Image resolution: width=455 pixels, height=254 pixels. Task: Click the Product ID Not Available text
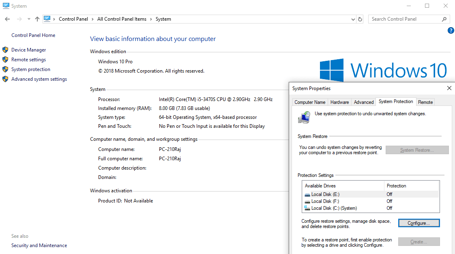point(125,201)
